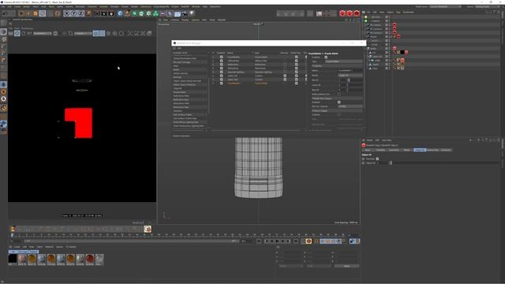Select the black material thumbnail

pyautogui.click(x=13, y=259)
